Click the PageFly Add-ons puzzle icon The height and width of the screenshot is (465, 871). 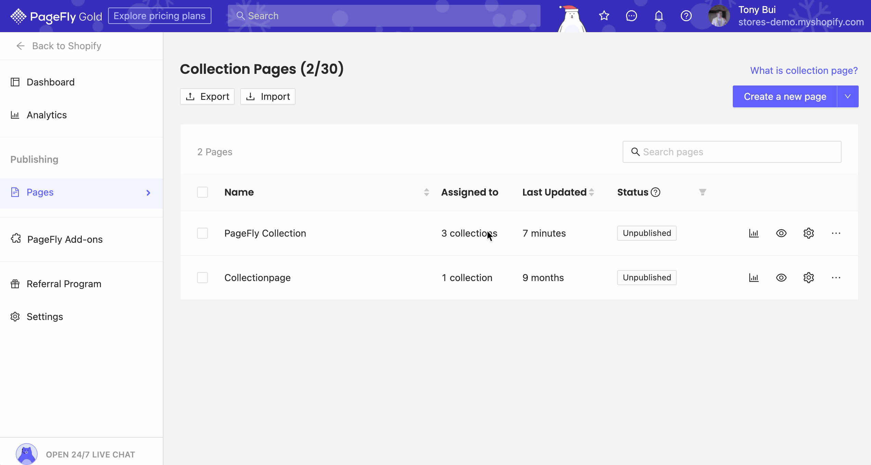16,239
